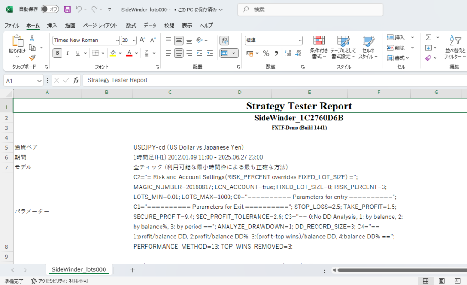Open Format as Table gallery

[343, 47]
